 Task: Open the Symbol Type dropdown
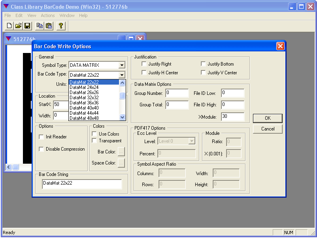[122, 65]
